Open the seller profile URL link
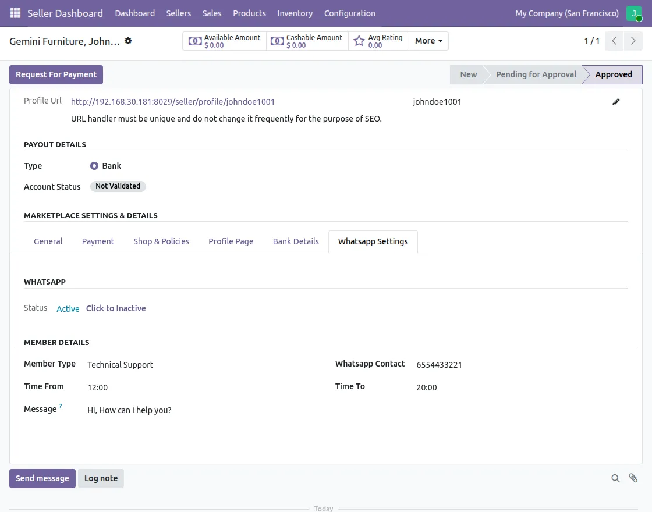 click(x=173, y=102)
